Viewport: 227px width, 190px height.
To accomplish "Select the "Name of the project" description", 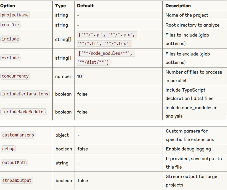I will pos(187,15).
